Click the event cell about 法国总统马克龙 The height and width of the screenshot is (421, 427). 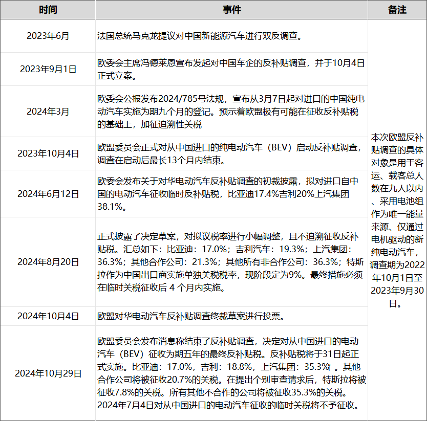(x=231, y=36)
